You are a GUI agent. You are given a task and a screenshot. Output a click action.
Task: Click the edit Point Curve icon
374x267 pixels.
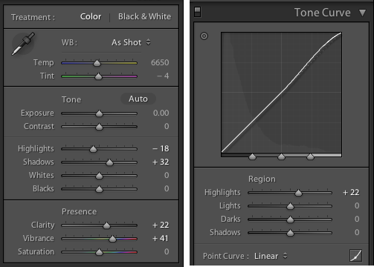355,255
